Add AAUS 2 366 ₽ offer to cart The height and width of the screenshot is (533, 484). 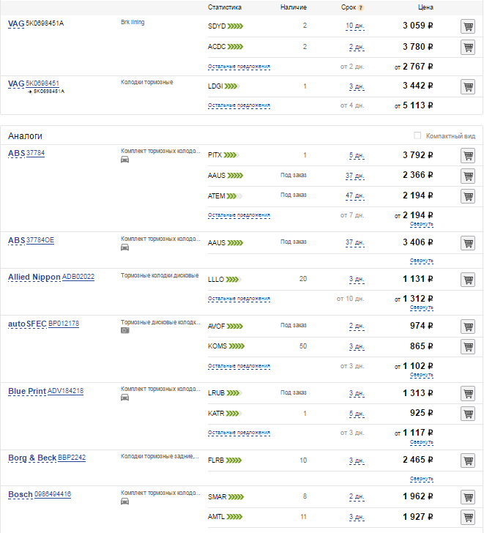click(468, 176)
